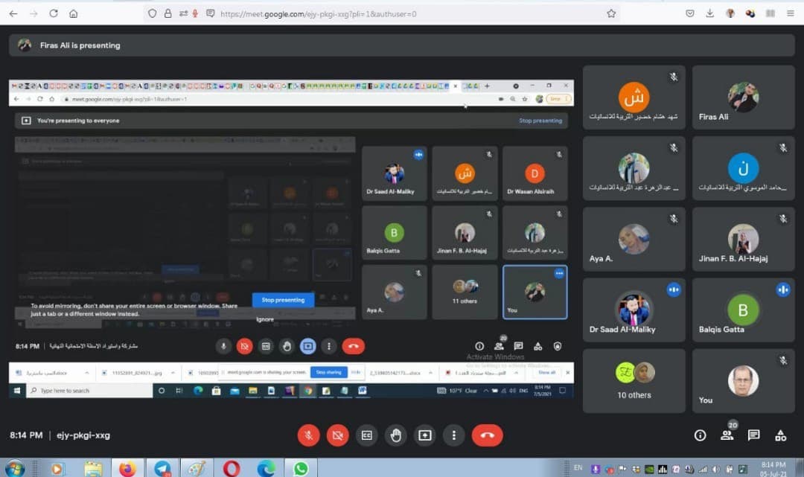
Task: Open the Firefox downloads panel
Action: pyautogui.click(x=710, y=13)
